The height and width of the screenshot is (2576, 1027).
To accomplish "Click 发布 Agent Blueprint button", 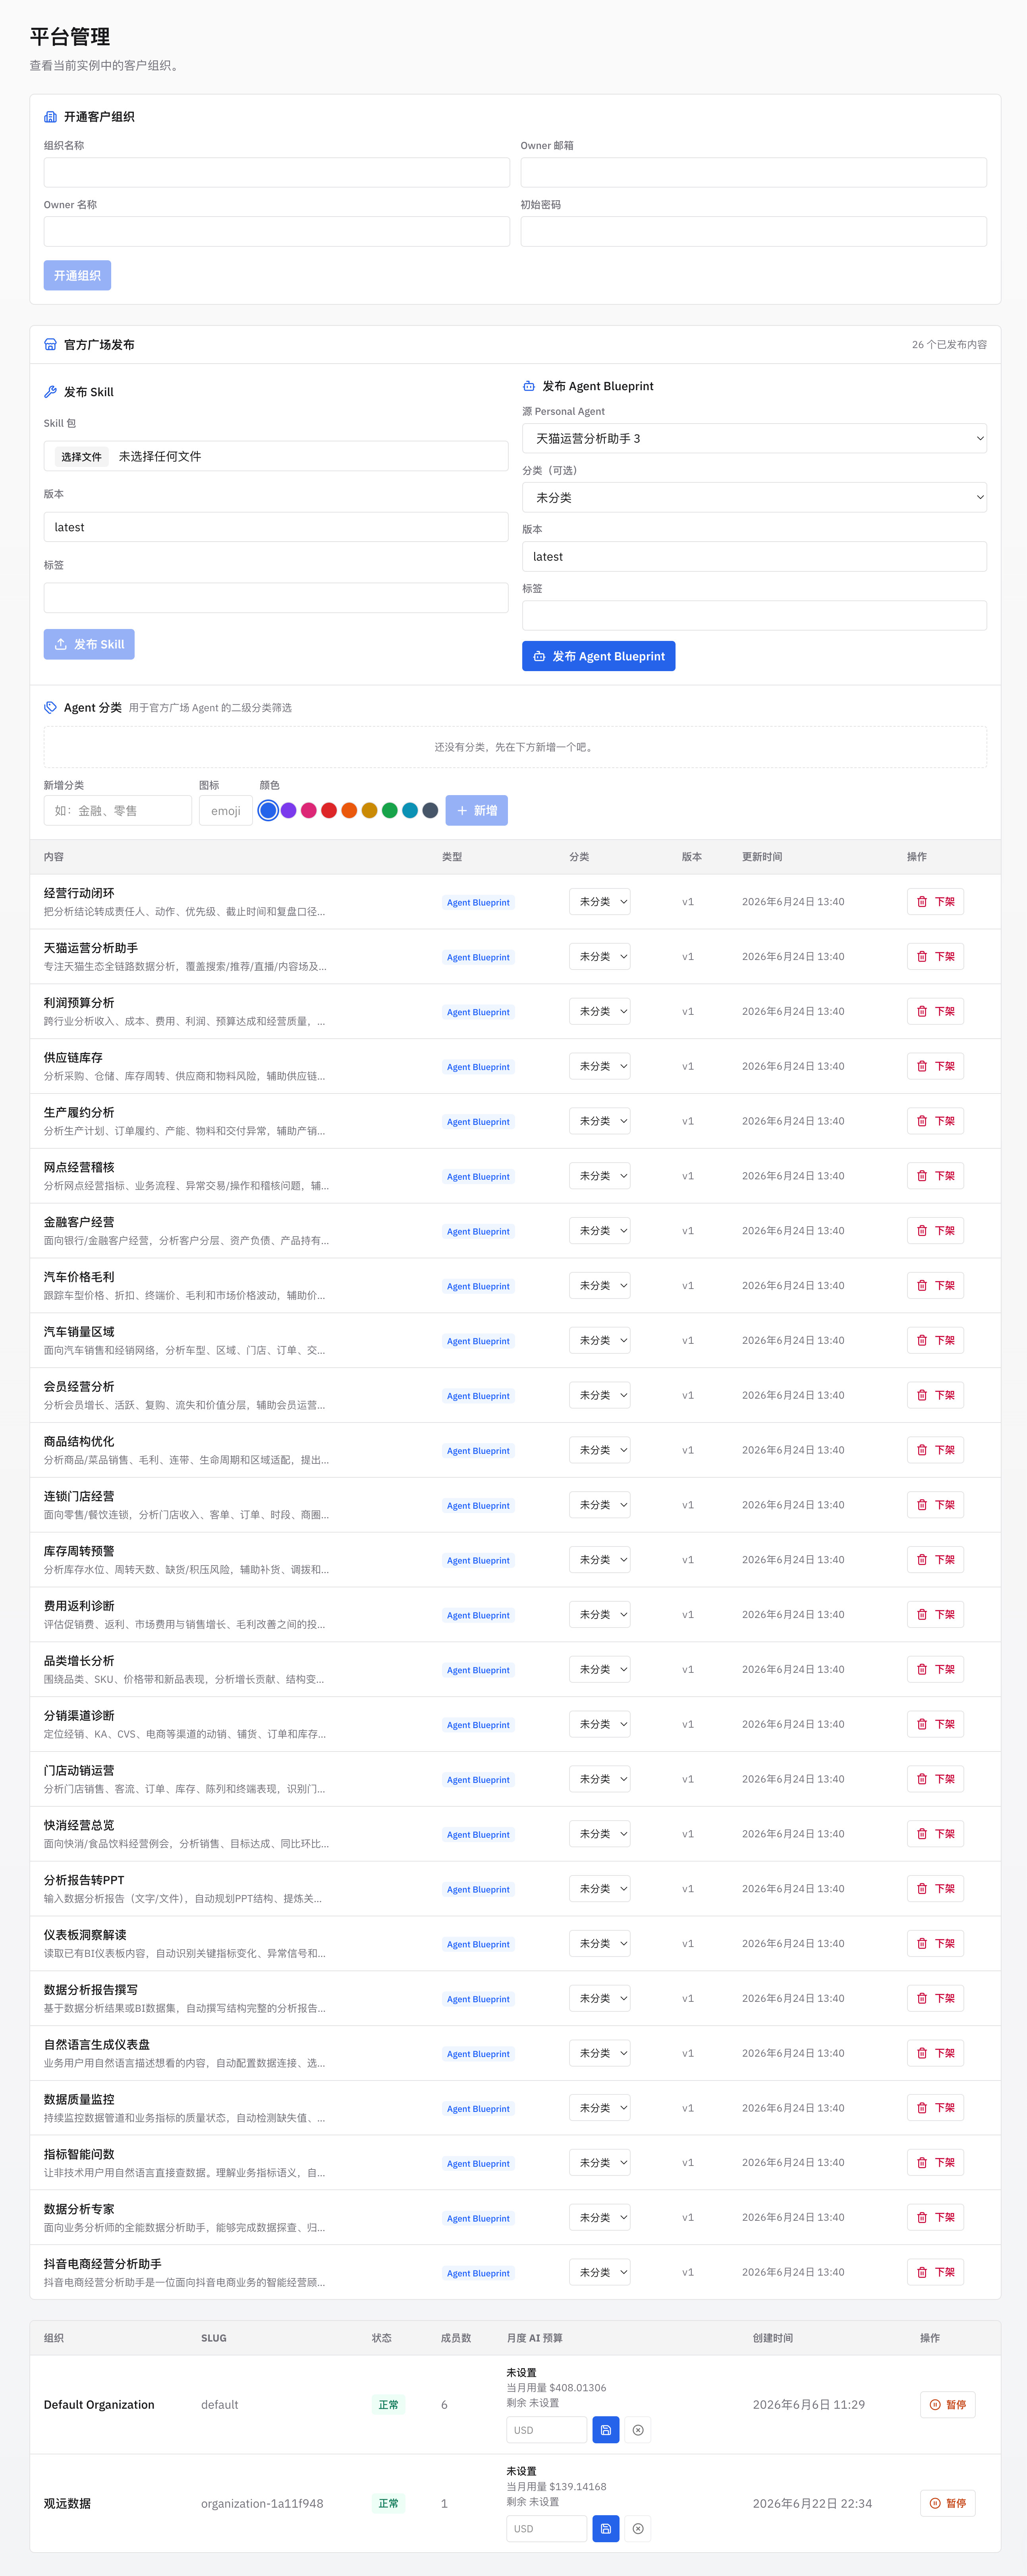I will (598, 657).
